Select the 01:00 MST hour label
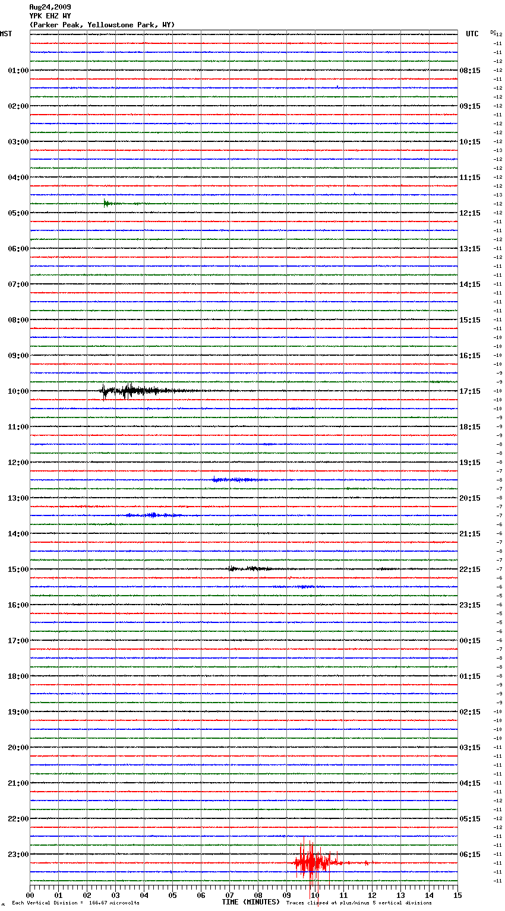Image resolution: width=505 pixels, height=911 pixels. [x=18, y=71]
